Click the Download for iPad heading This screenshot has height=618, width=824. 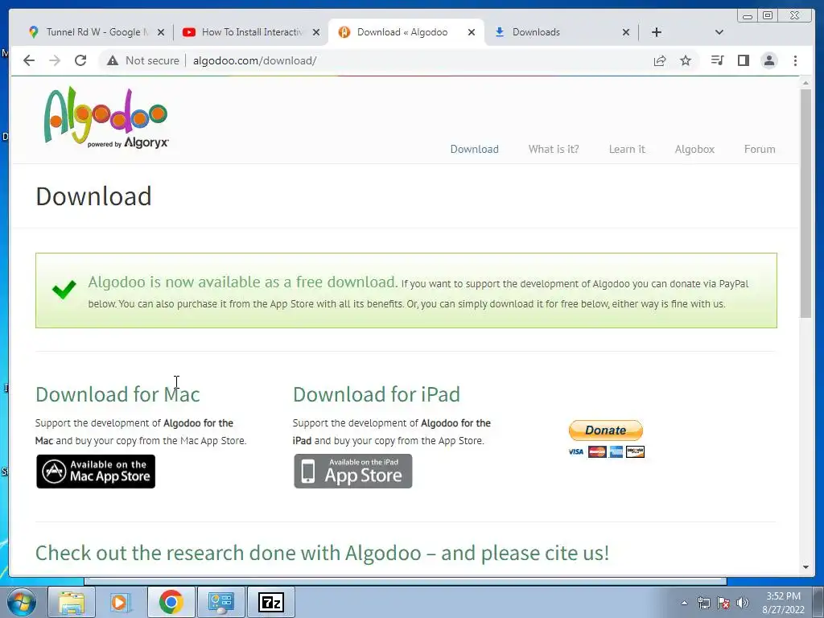[377, 394]
